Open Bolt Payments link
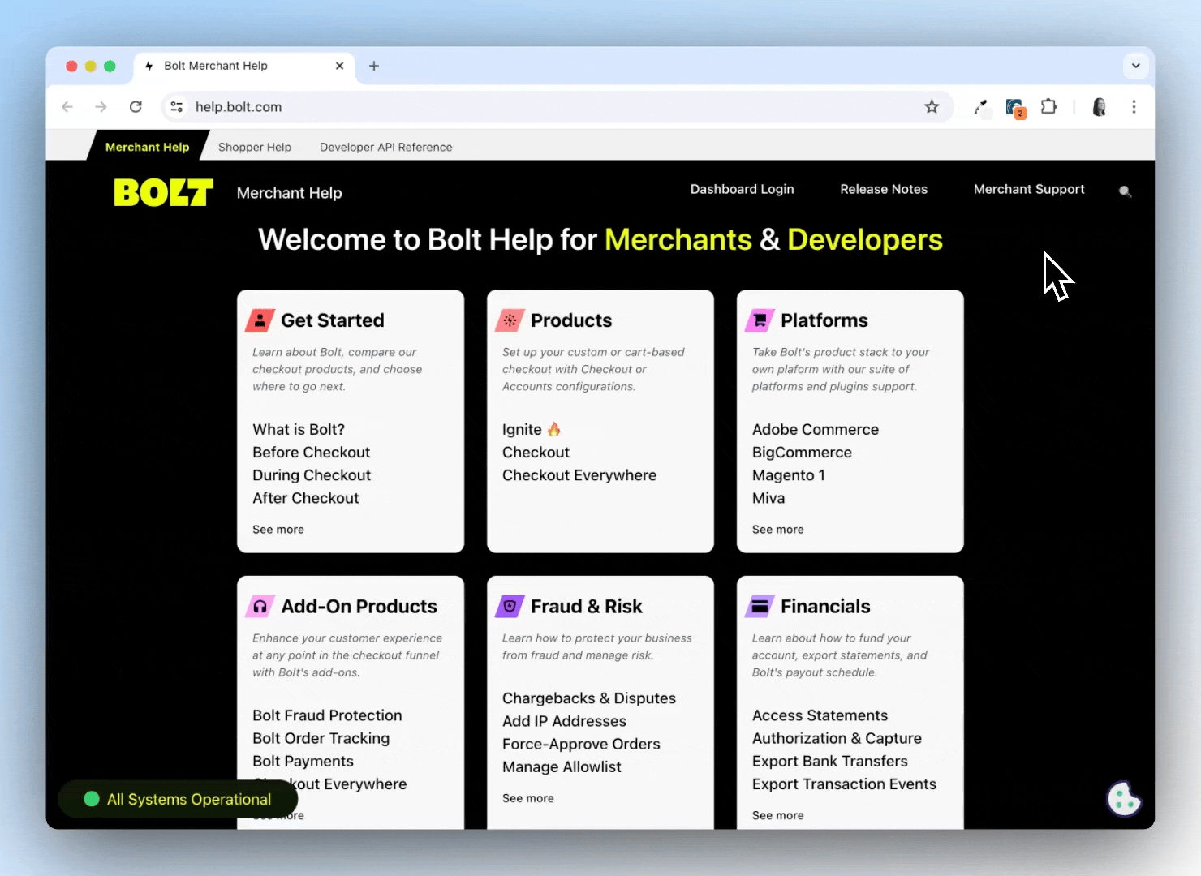Viewport: 1201px width, 876px height. (303, 760)
